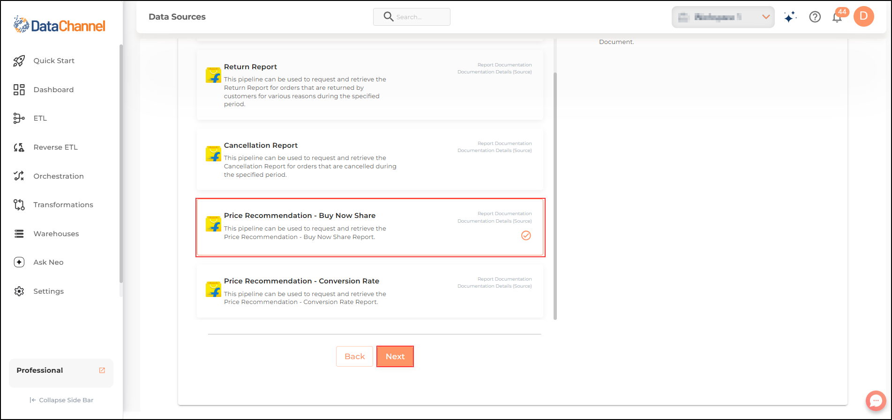The width and height of the screenshot is (892, 420).
Task: Open Cancellation Report's Report Documentation link
Action: point(505,144)
